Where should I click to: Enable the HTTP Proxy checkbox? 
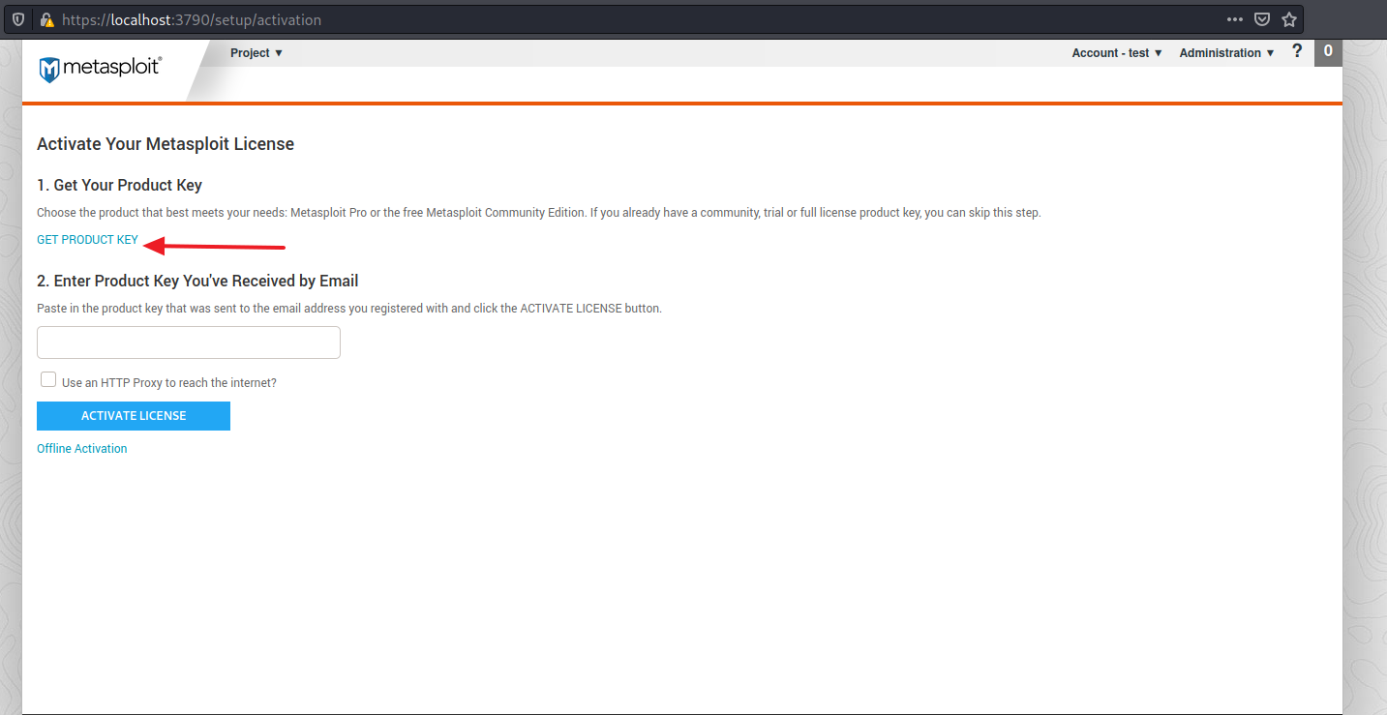[48, 380]
